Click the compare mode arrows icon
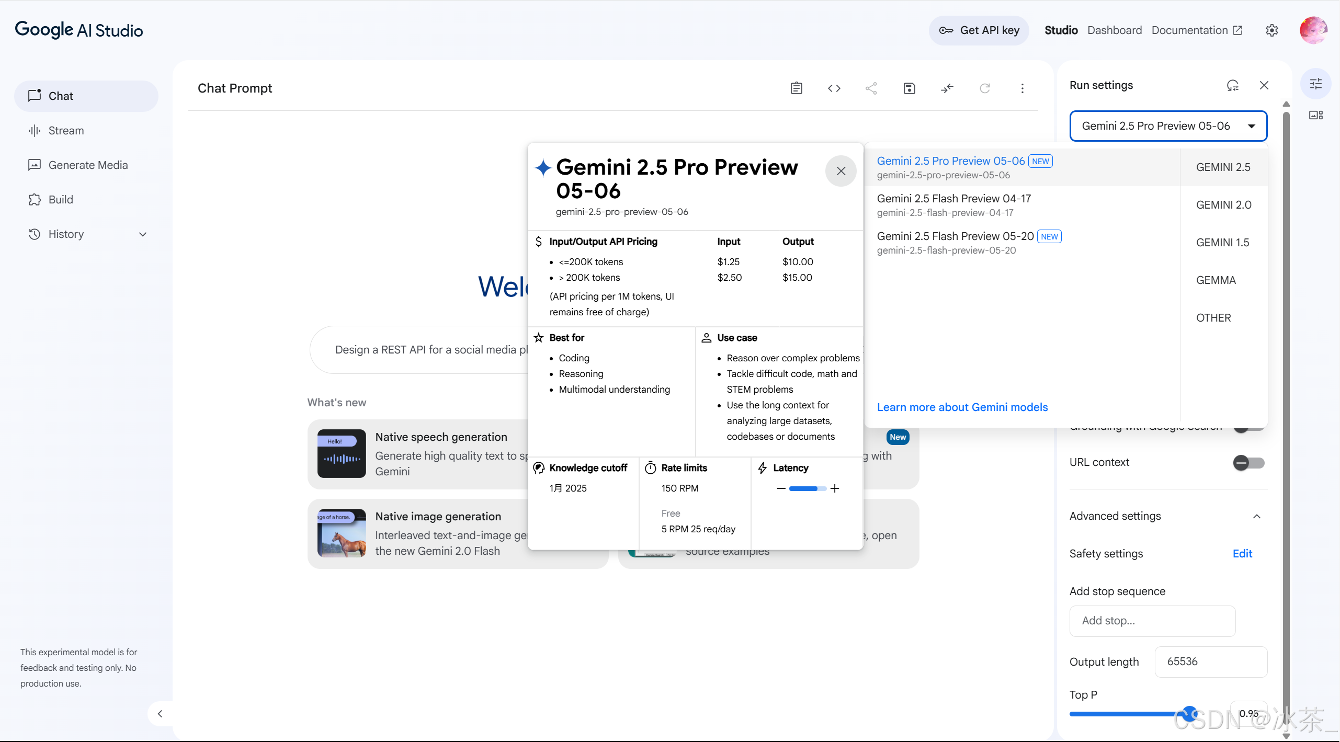 [947, 88]
